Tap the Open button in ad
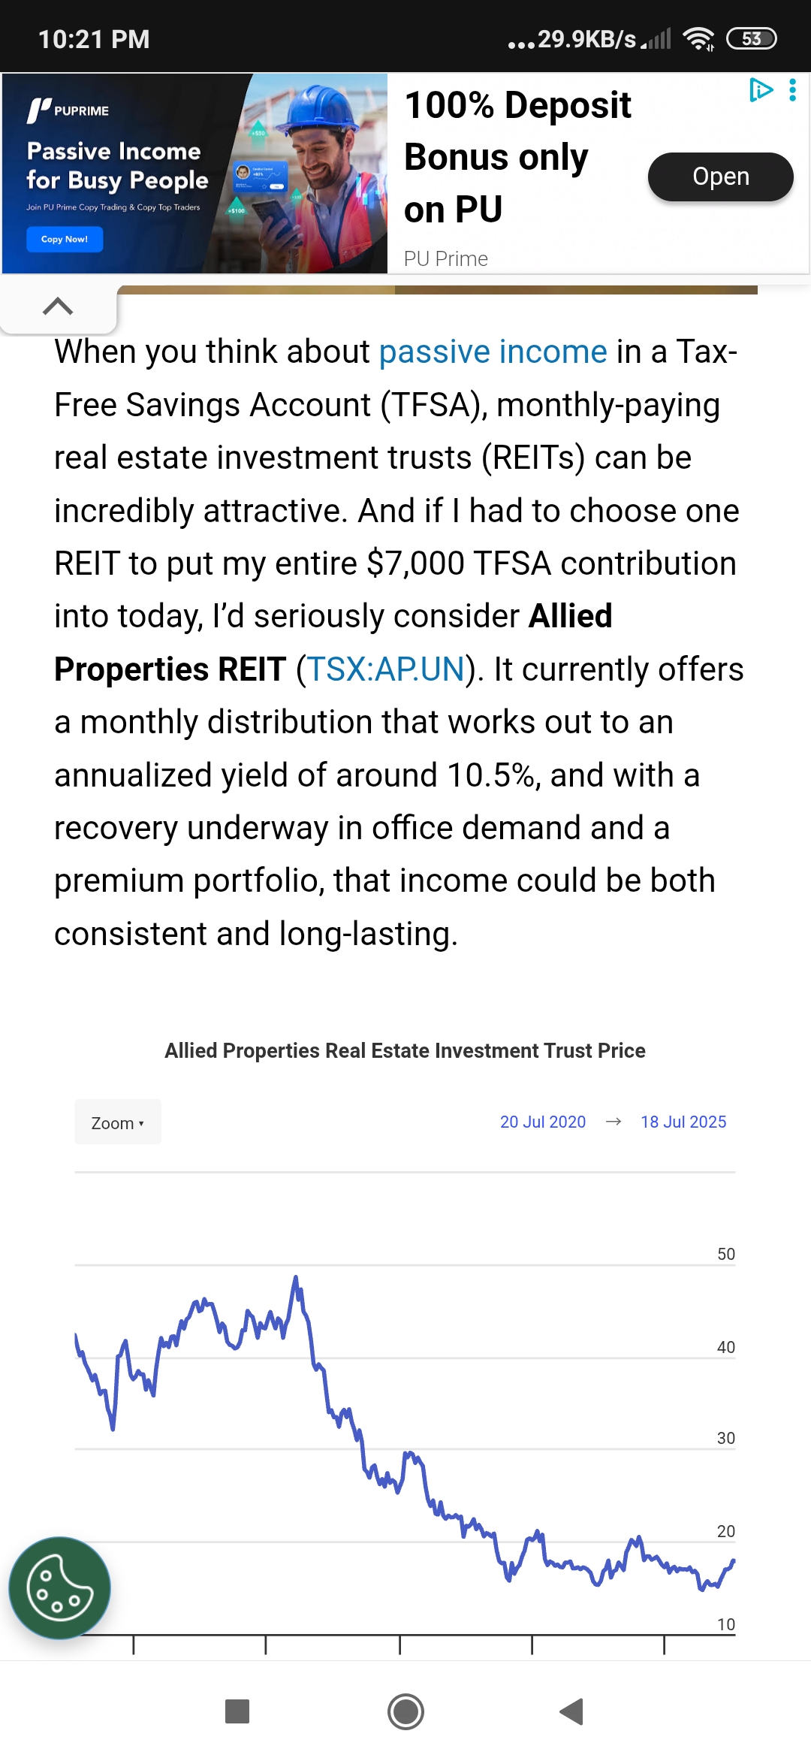Viewport: 811px width, 1758px height. [721, 177]
